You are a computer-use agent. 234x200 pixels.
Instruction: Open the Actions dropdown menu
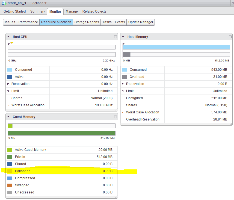pyautogui.click(x=39, y=3)
